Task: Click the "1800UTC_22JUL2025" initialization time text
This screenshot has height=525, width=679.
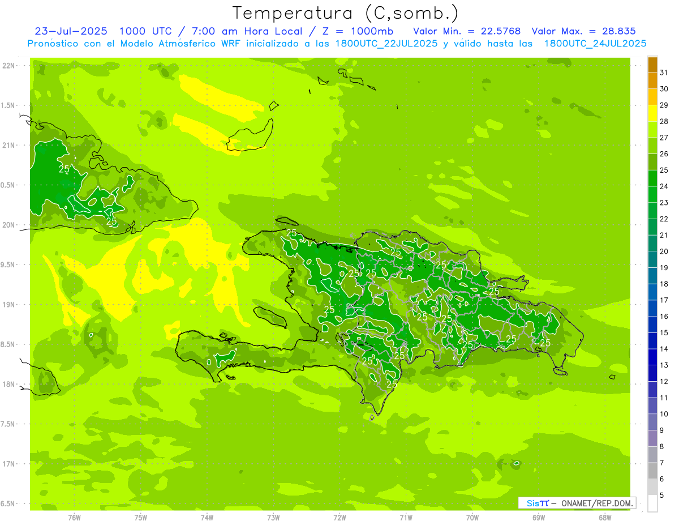Action: tap(386, 44)
